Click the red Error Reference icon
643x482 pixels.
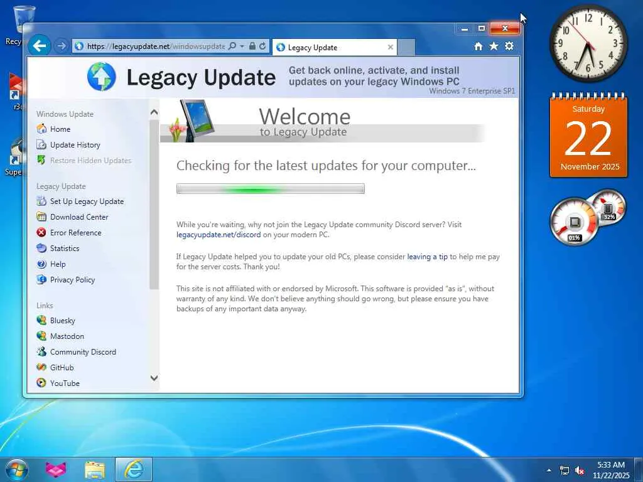(x=41, y=232)
